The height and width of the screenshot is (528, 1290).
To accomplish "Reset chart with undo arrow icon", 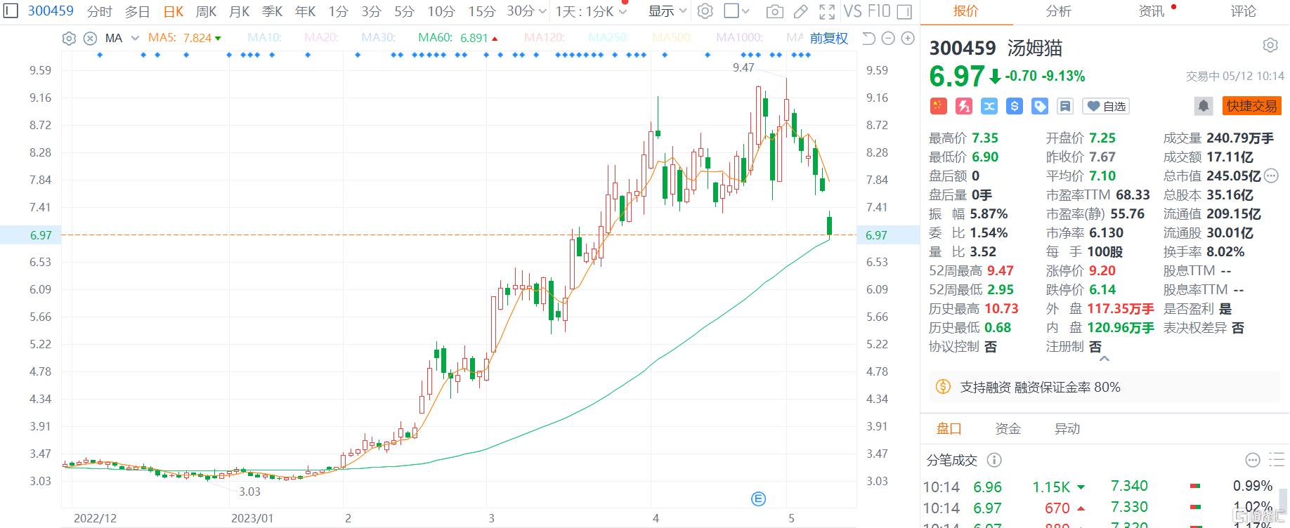I will 868,39.
